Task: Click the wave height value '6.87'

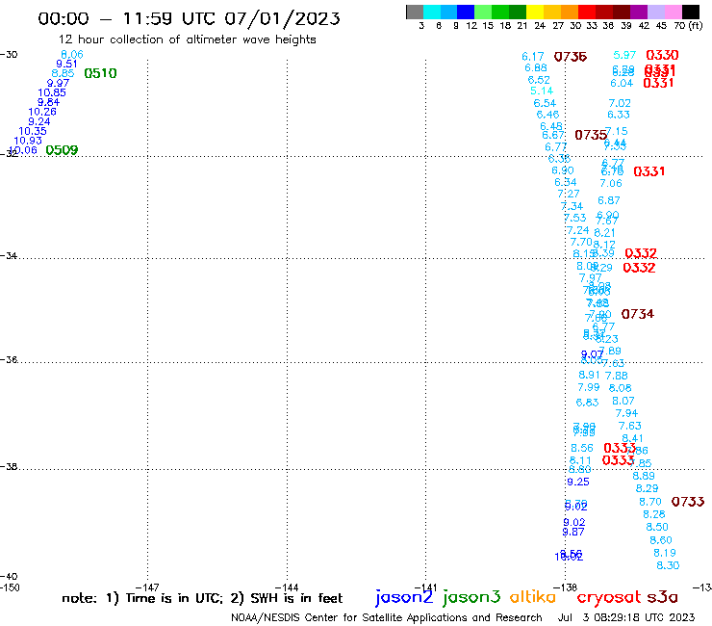Action: click(x=608, y=201)
